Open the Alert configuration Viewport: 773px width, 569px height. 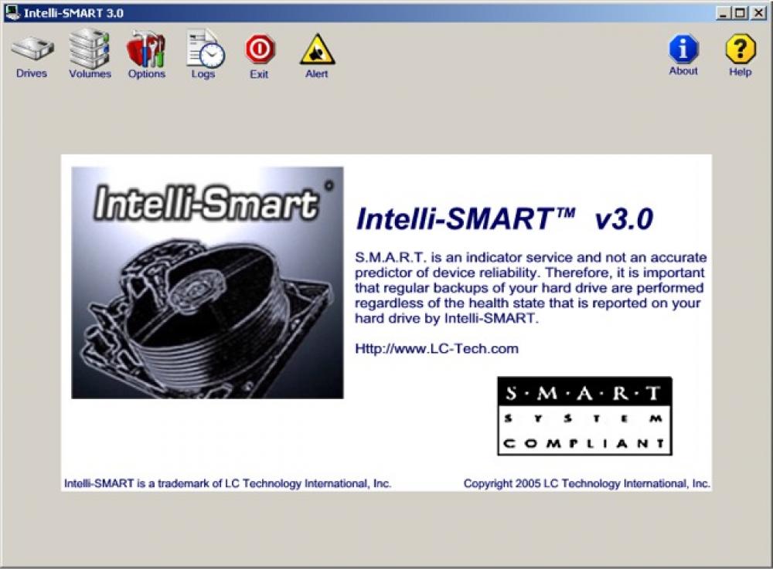coord(315,50)
